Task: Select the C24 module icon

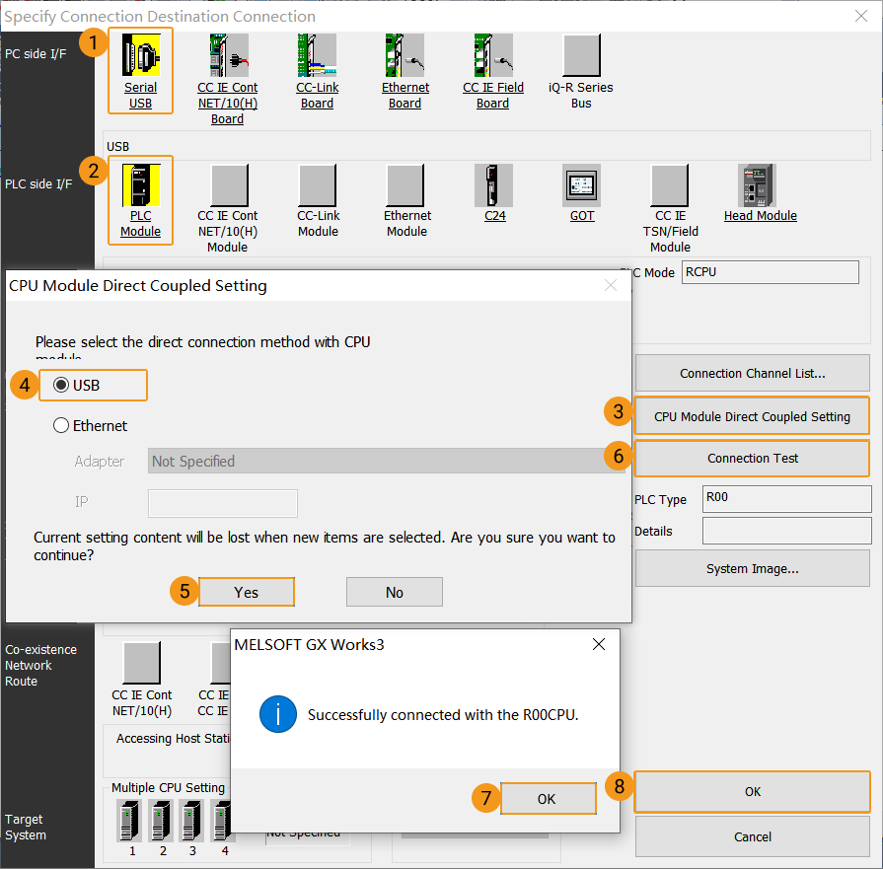Action: pos(494,185)
